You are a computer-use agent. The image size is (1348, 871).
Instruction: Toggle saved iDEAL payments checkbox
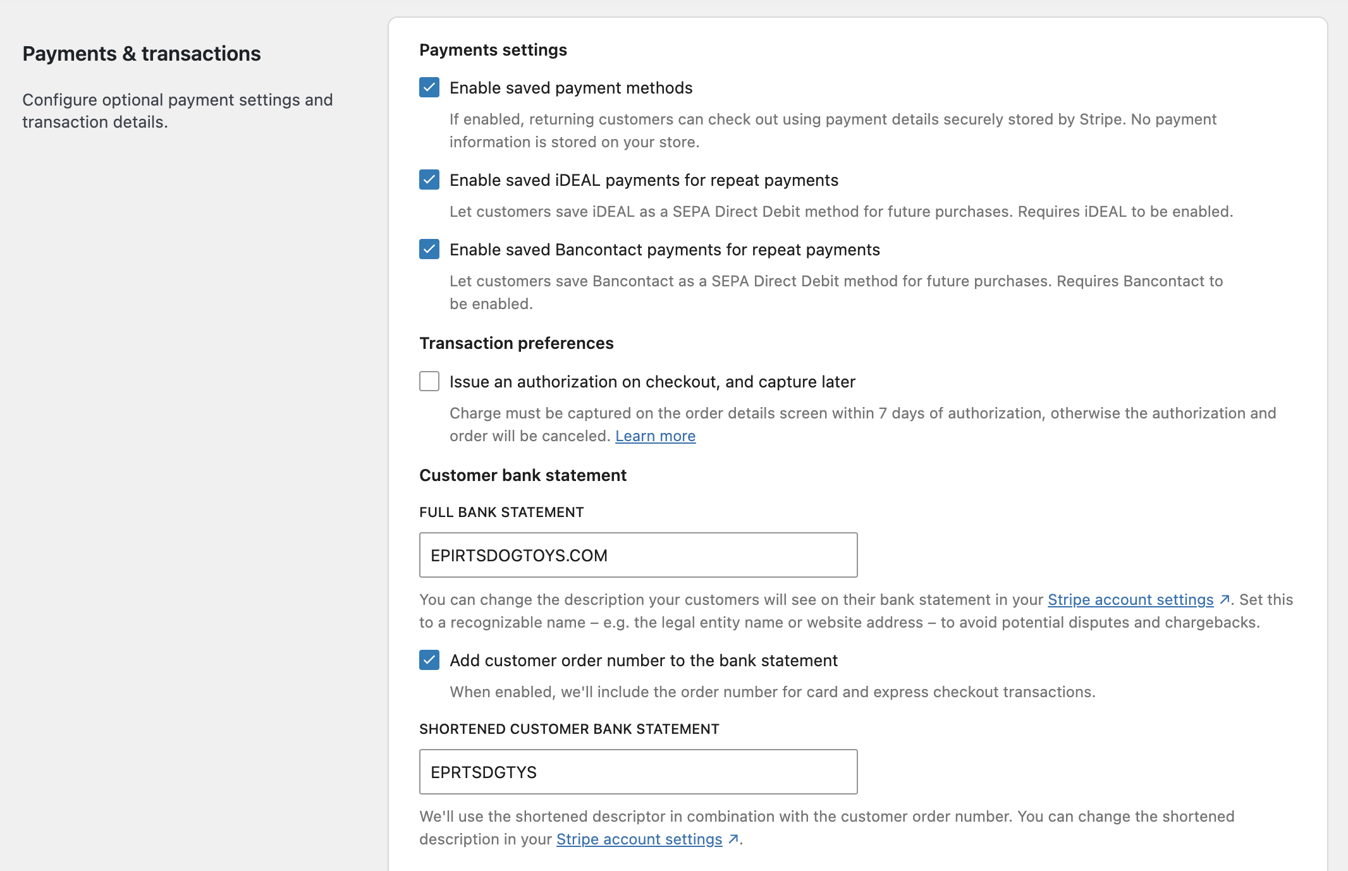coord(429,180)
